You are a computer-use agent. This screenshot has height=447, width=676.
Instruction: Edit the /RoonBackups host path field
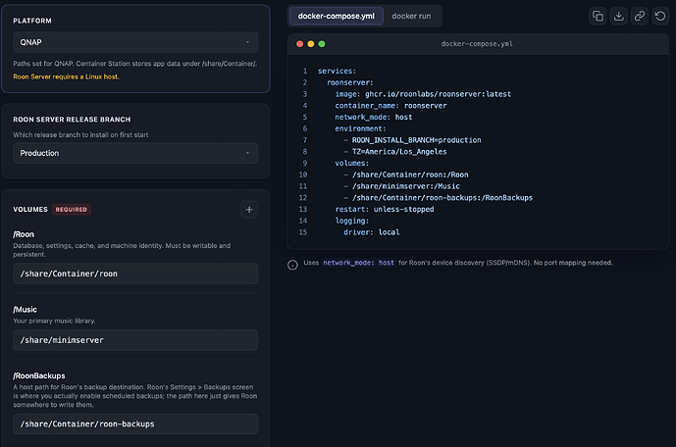click(135, 423)
